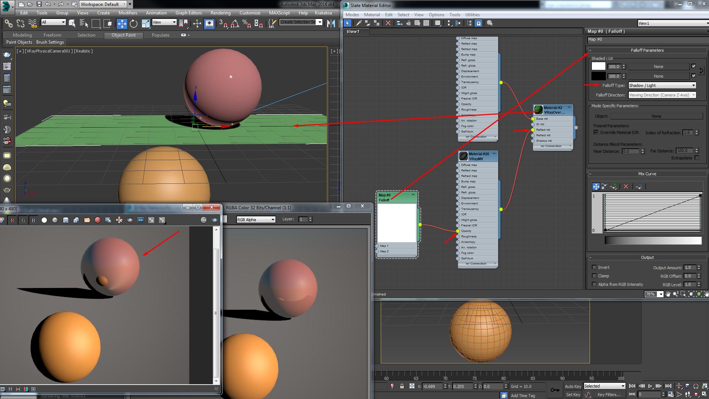709x399 pixels.
Task: Click the white Falloff color swatch
Action: (x=598, y=67)
